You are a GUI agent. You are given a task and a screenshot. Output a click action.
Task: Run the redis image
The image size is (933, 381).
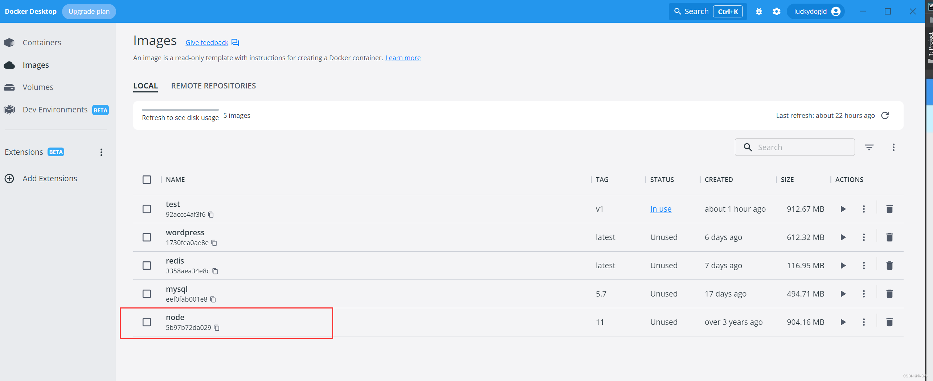click(x=843, y=265)
